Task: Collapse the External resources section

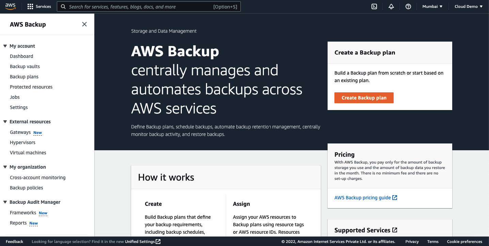Action: [x=5, y=122]
